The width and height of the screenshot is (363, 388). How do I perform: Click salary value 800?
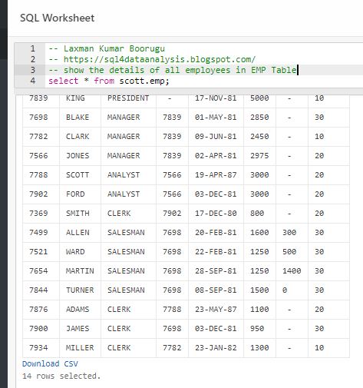257,214
